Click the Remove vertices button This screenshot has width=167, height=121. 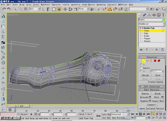pyautogui.click(x=145, y=94)
